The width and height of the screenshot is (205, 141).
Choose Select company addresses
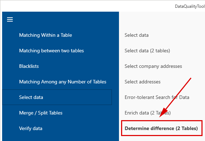pos(153,66)
